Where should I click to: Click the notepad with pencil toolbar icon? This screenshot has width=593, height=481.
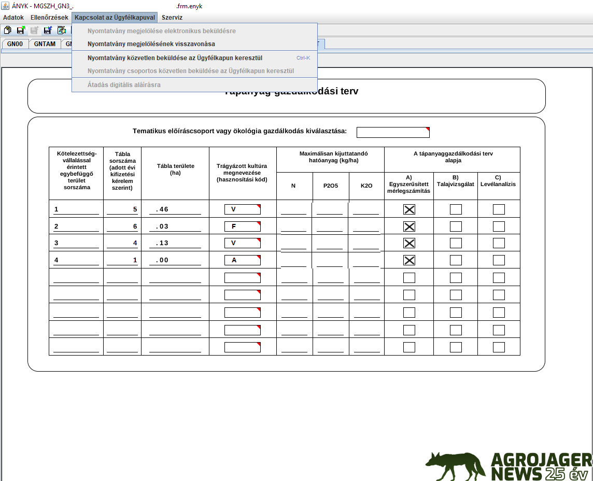61,31
